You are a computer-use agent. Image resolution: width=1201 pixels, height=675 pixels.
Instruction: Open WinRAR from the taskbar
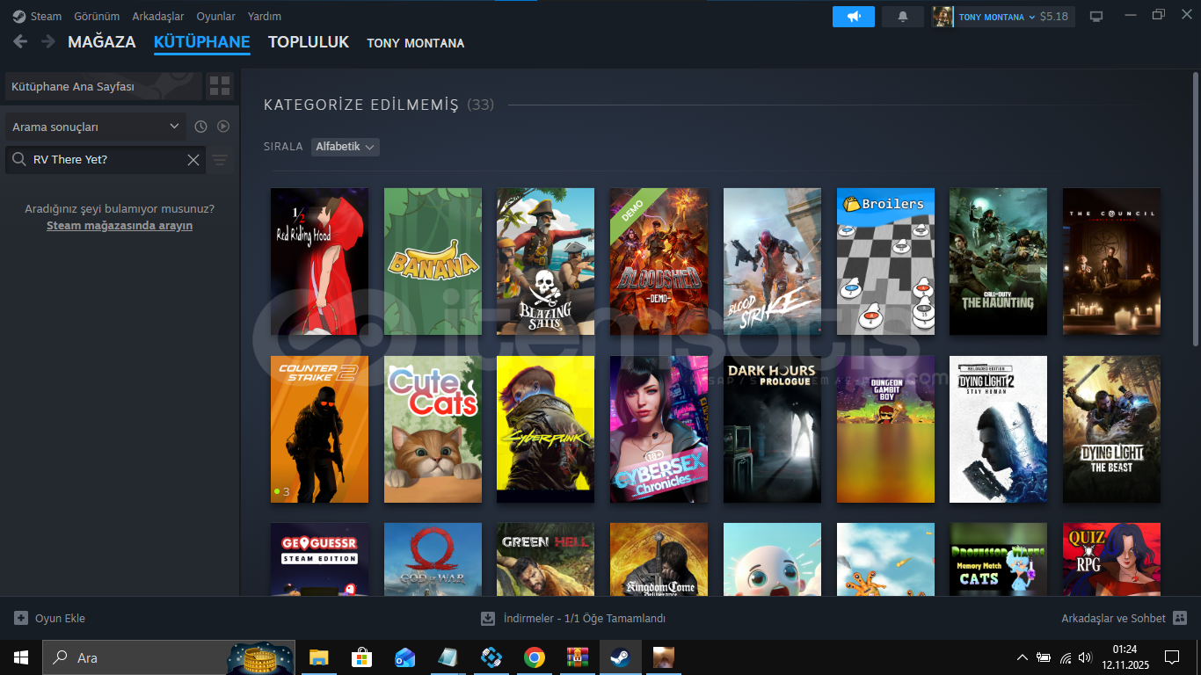click(577, 657)
